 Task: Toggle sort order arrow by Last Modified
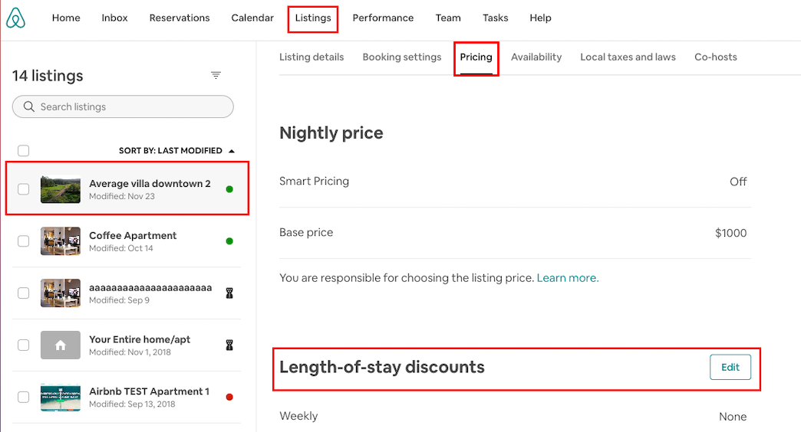click(232, 151)
